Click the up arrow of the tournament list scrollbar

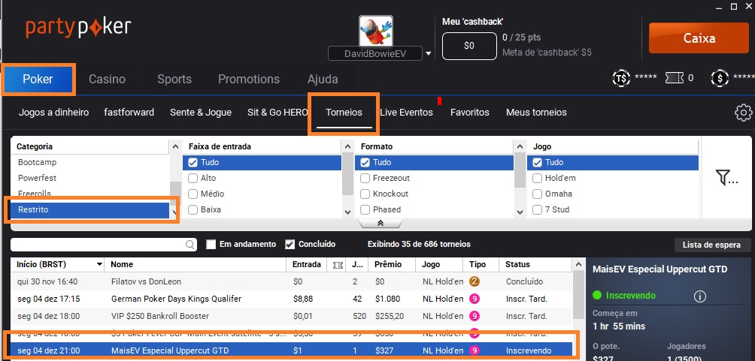tap(578, 265)
